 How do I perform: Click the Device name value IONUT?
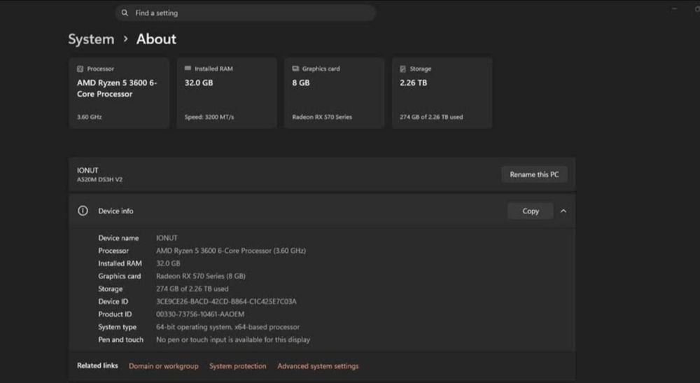point(167,238)
